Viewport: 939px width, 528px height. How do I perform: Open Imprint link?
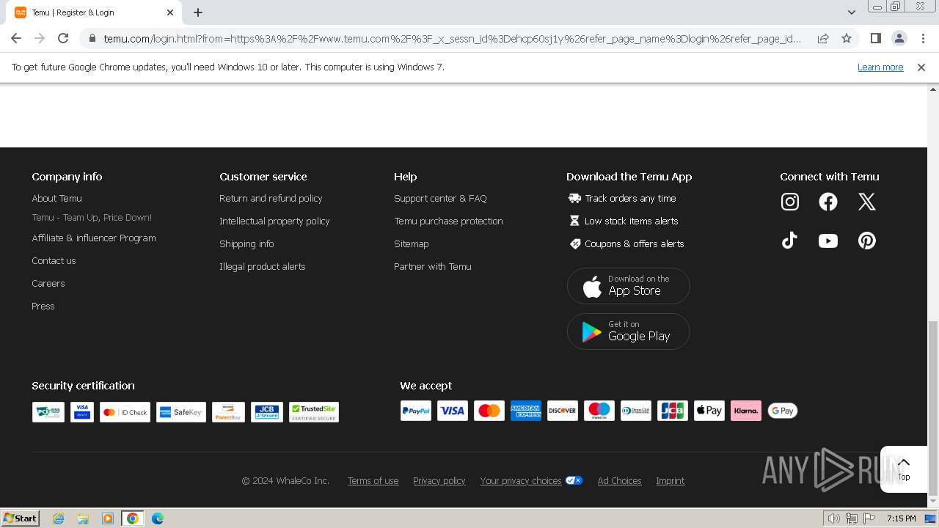(x=670, y=480)
